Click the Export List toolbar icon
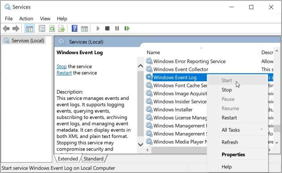This screenshot has height=173, width=282. click(61, 28)
